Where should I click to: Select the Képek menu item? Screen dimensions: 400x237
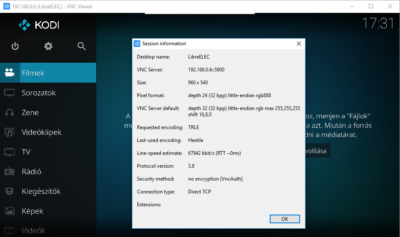click(x=48, y=211)
